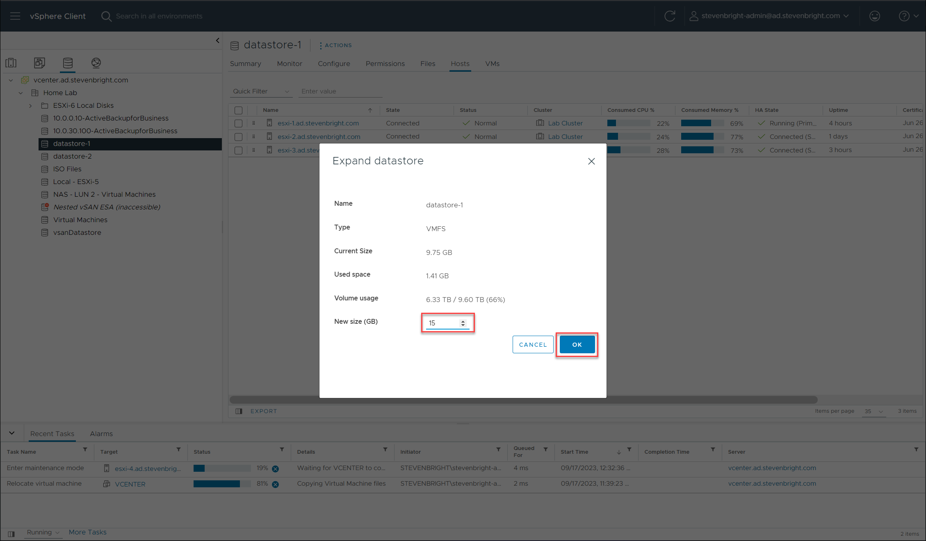Expand the ESXi-6 Local Disks folder
Image resolution: width=926 pixels, height=541 pixels.
point(30,106)
